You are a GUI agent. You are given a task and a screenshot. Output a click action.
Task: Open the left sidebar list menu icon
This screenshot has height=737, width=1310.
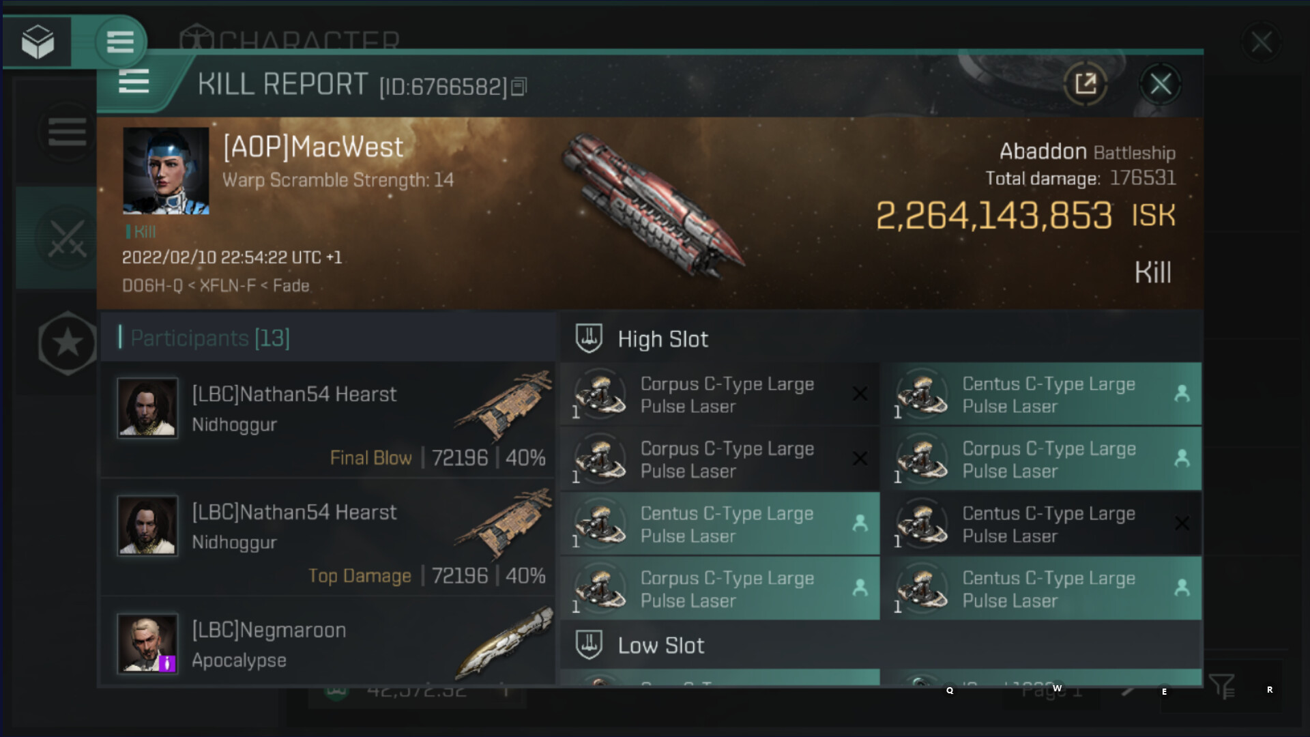coord(67,132)
